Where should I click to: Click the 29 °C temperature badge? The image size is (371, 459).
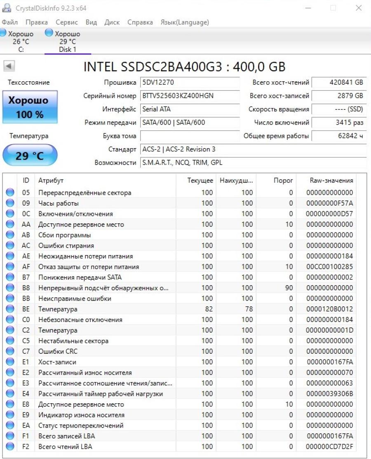click(30, 156)
